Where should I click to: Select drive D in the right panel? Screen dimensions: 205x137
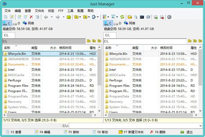[x=118, y=23]
